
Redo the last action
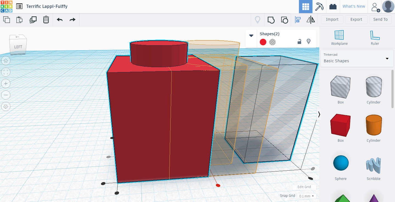pos(72,20)
